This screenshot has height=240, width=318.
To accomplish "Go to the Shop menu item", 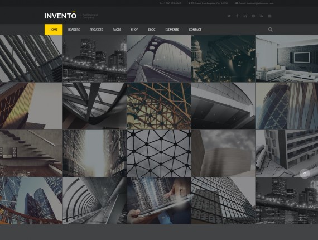I will point(134,30).
